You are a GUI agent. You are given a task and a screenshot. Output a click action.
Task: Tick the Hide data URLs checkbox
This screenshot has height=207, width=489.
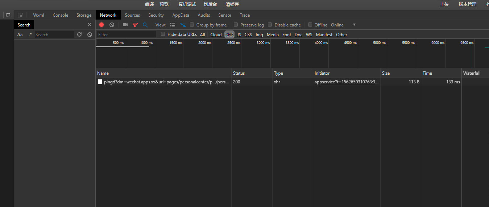point(163,34)
